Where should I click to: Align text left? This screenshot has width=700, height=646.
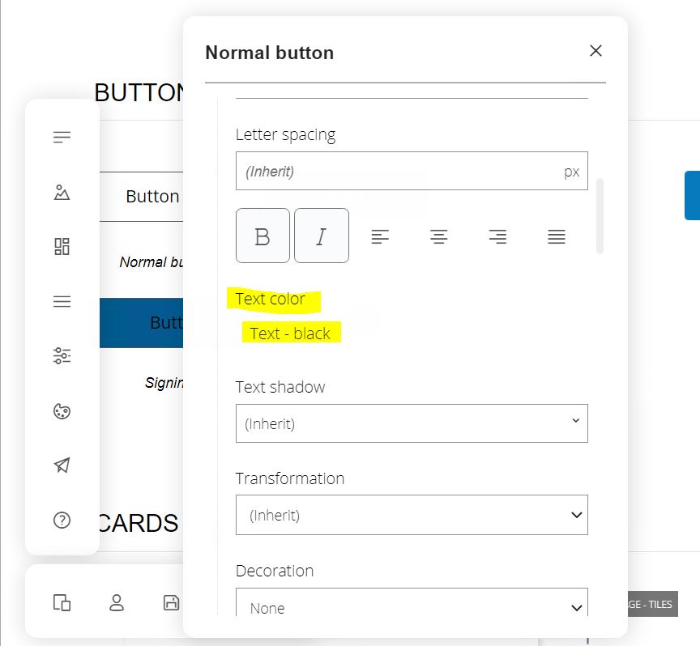pos(380,236)
